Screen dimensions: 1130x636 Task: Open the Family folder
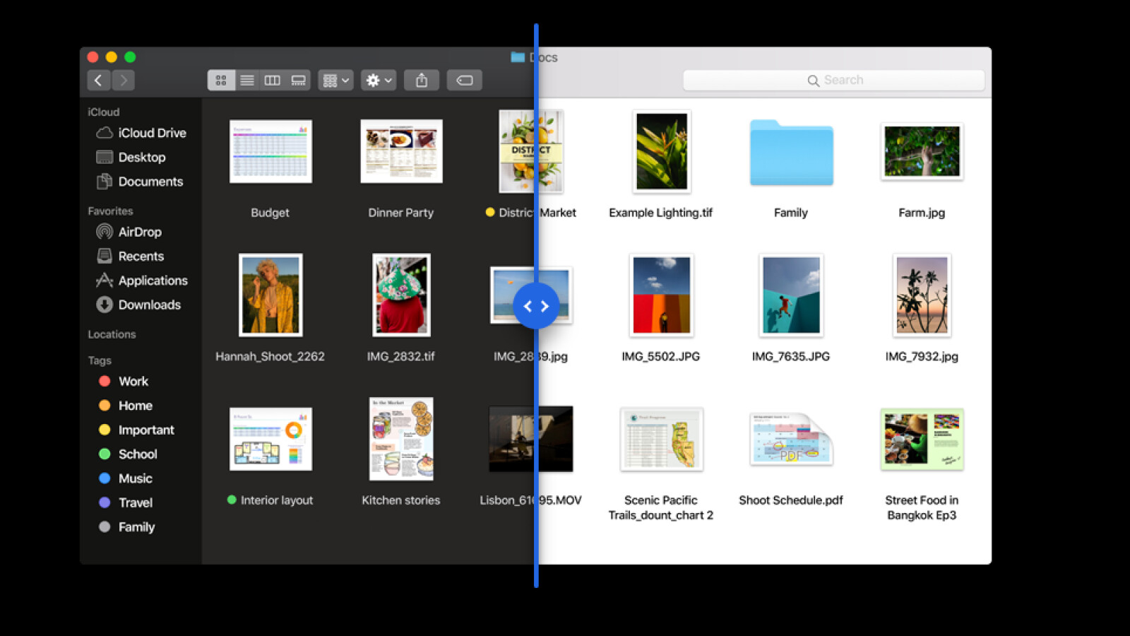[x=791, y=153]
